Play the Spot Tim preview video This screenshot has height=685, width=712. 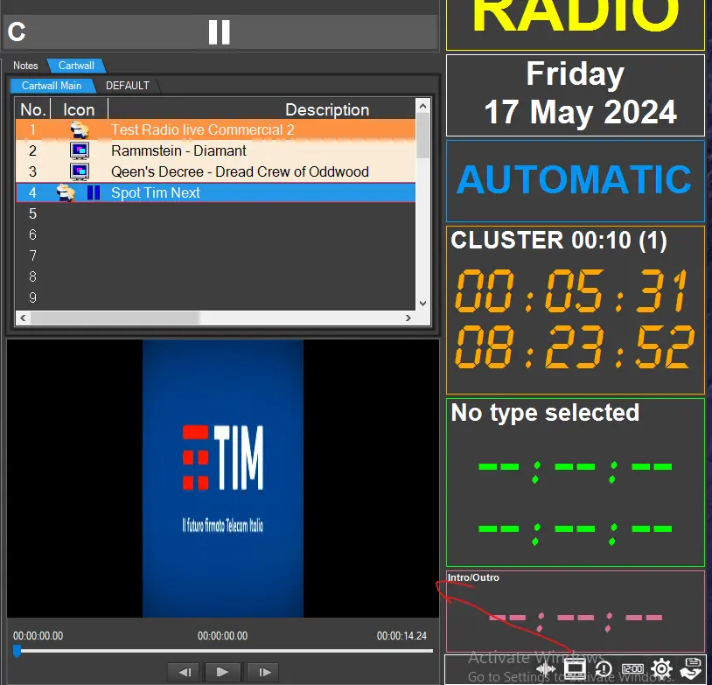pos(222,672)
